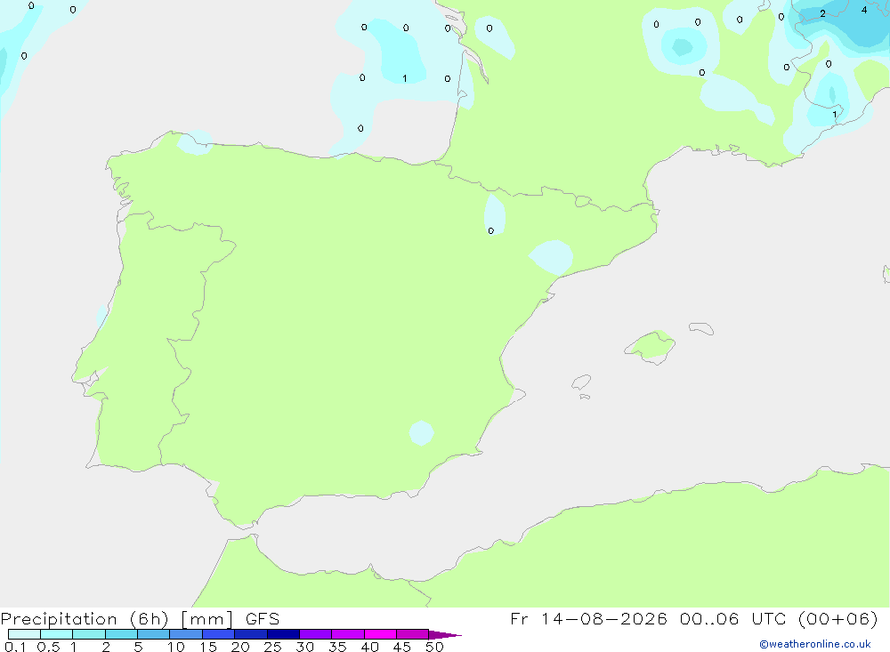
Task: Click the '1' value over Bay of Biscay
Action: click(405, 78)
